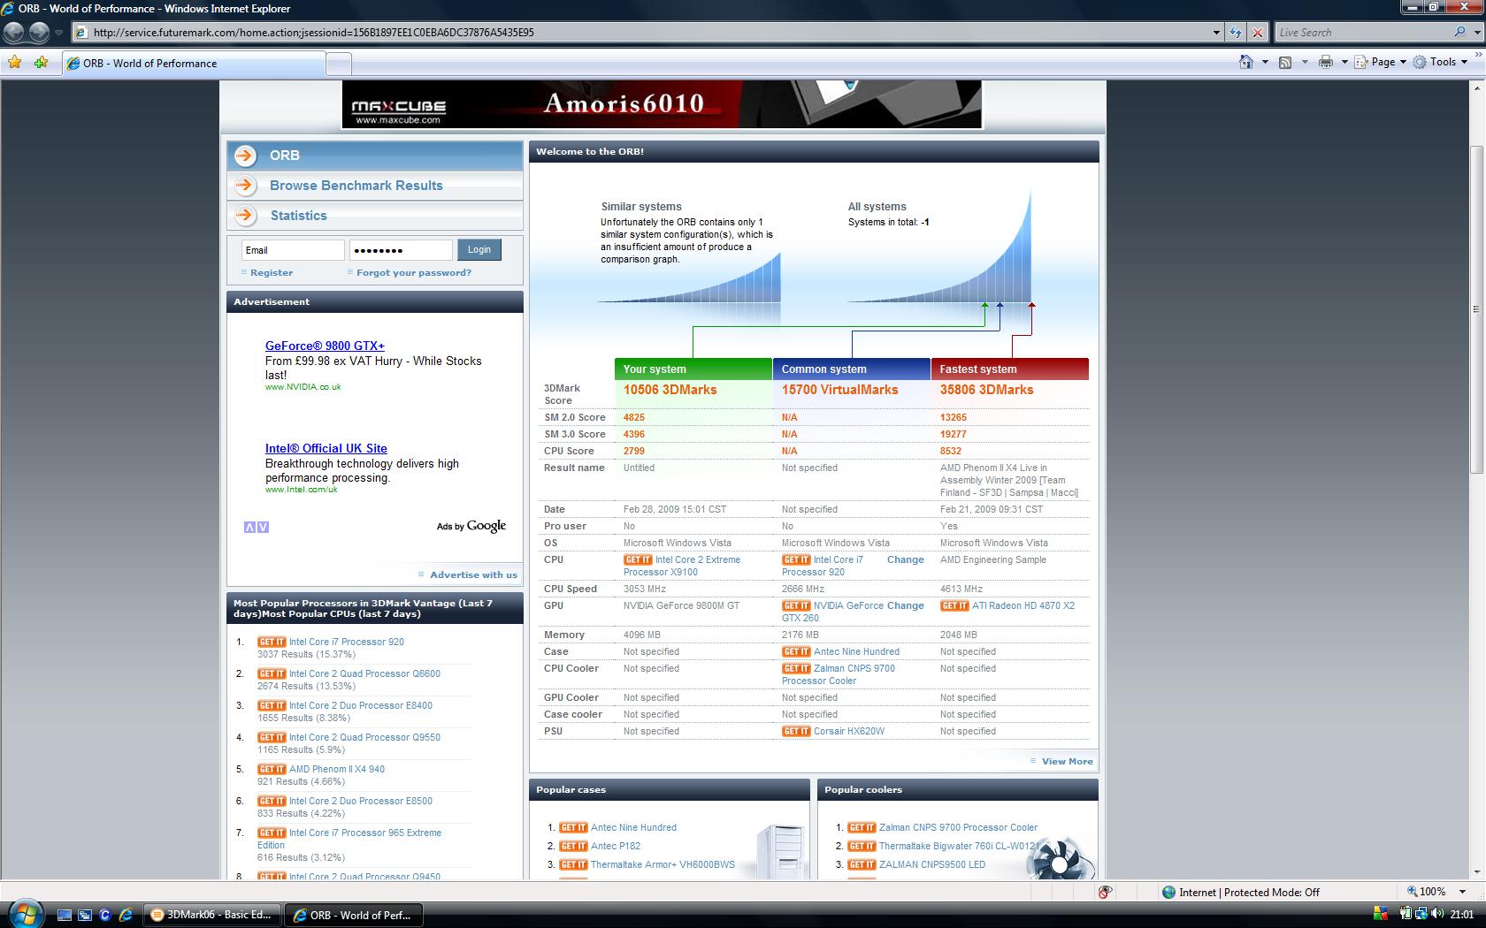
Task: Open the Intel Official UK Site ad
Action: (x=326, y=448)
